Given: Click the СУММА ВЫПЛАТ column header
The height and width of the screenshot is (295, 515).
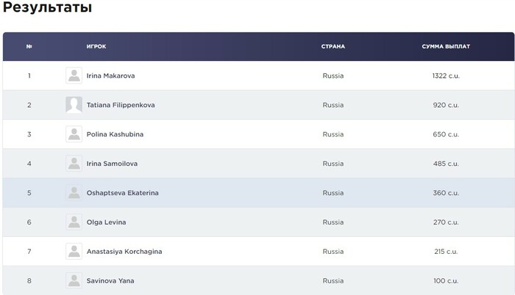Looking at the screenshot, I should 446,46.
